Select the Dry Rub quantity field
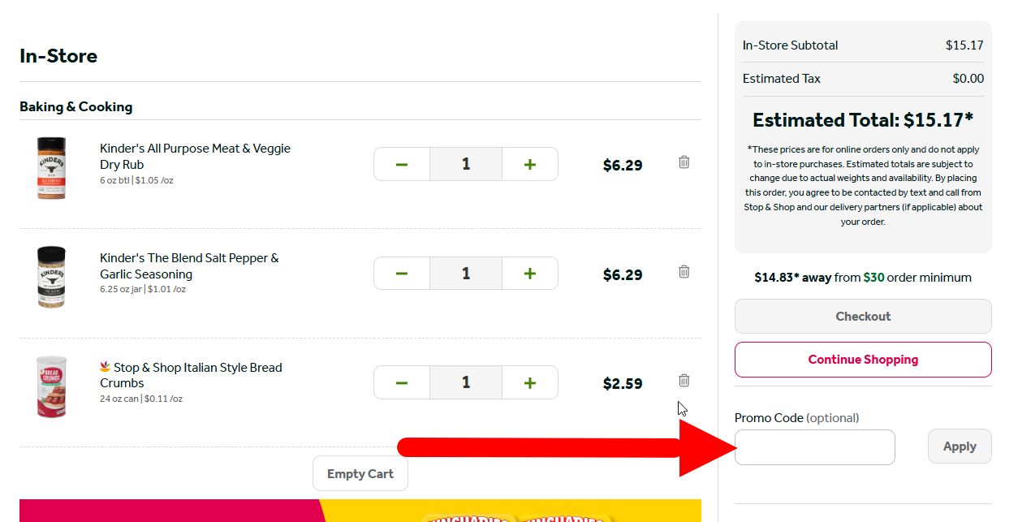The image size is (1018, 522). pyautogui.click(x=465, y=163)
